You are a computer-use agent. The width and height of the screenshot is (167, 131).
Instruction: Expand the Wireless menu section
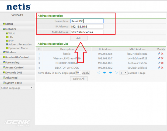click(10, 52)
